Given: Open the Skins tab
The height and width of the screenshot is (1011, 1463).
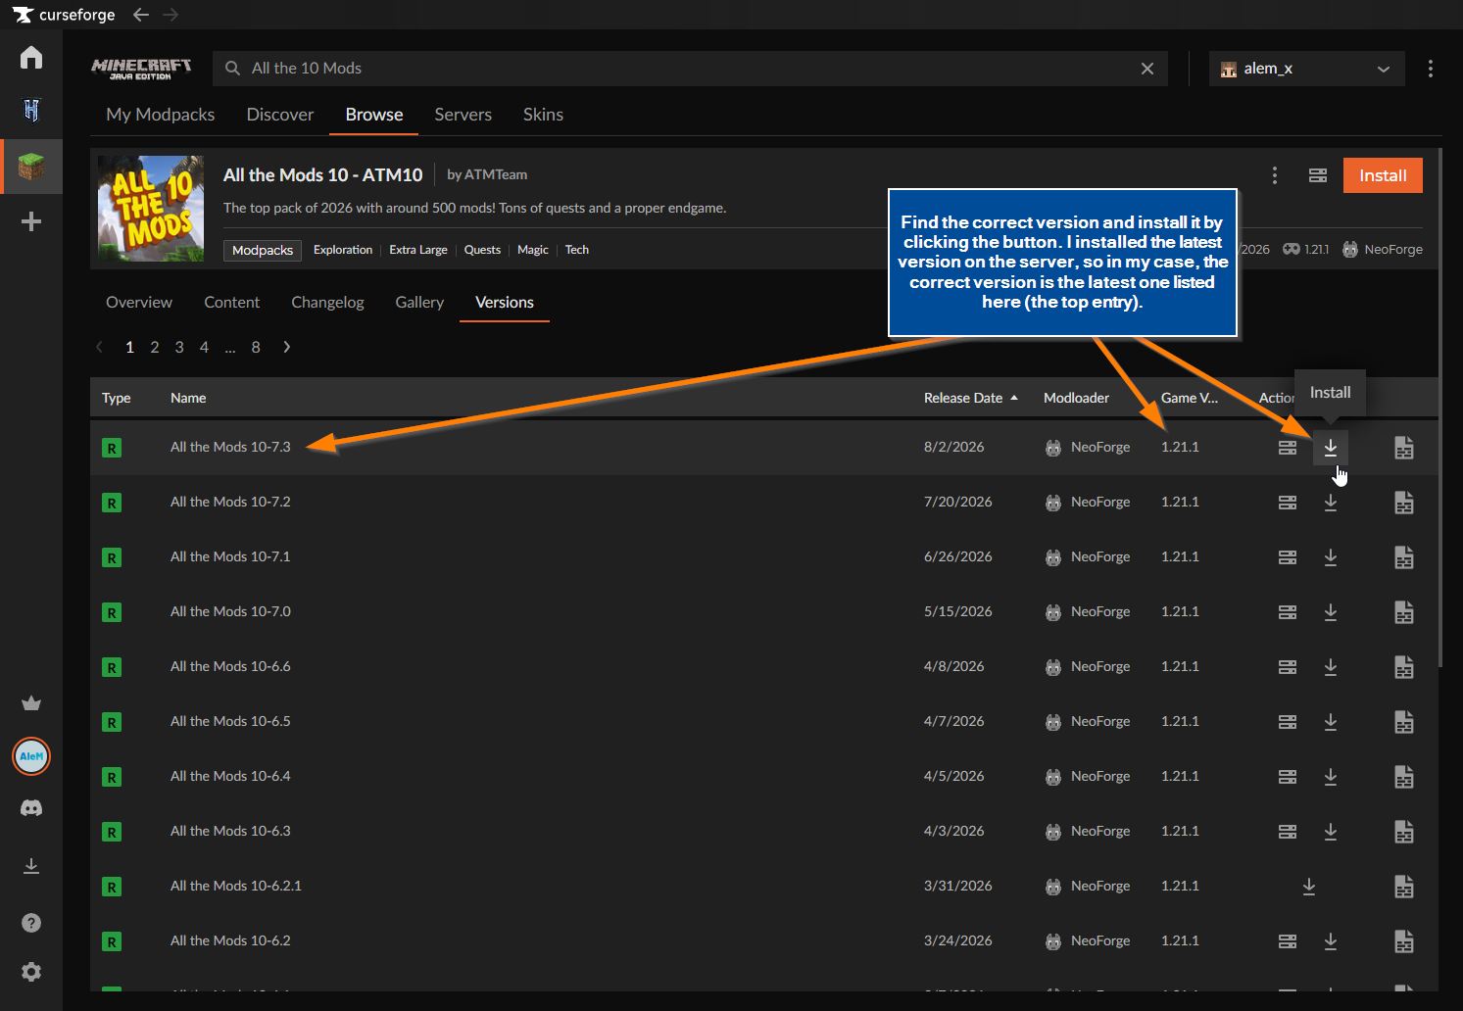Looking at the screenshot, I should pyautogui.click(x=543, y=115).
